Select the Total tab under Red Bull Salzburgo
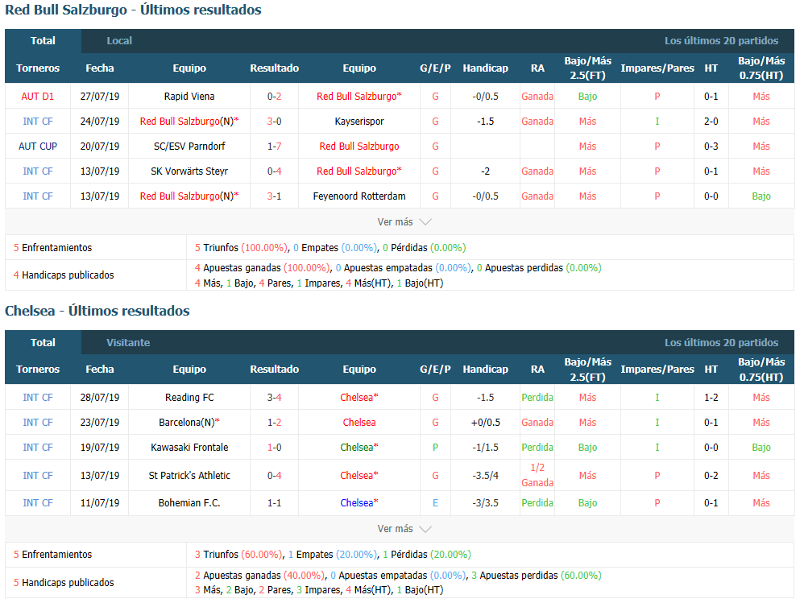The image size is (800, 603). click(43, 41)
